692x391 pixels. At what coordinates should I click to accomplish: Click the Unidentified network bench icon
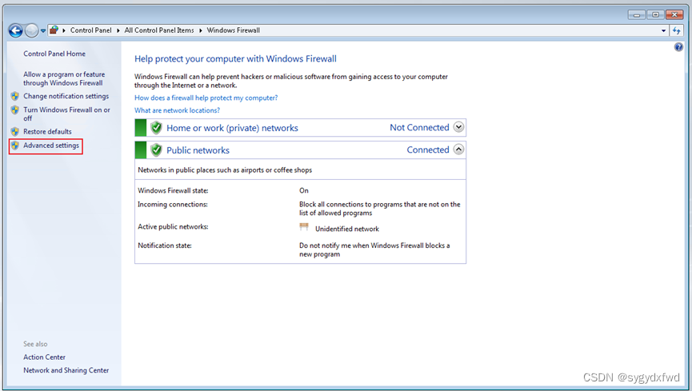pos(304,227)
